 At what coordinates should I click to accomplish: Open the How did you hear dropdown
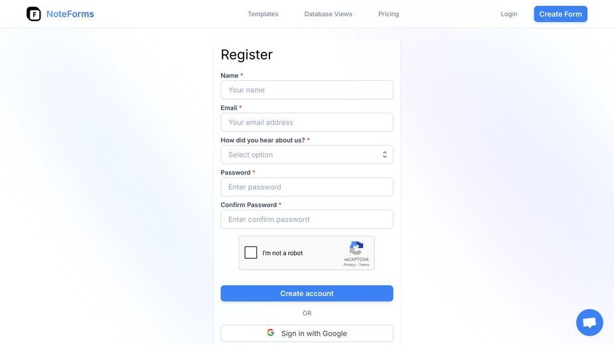pos(307,155)
